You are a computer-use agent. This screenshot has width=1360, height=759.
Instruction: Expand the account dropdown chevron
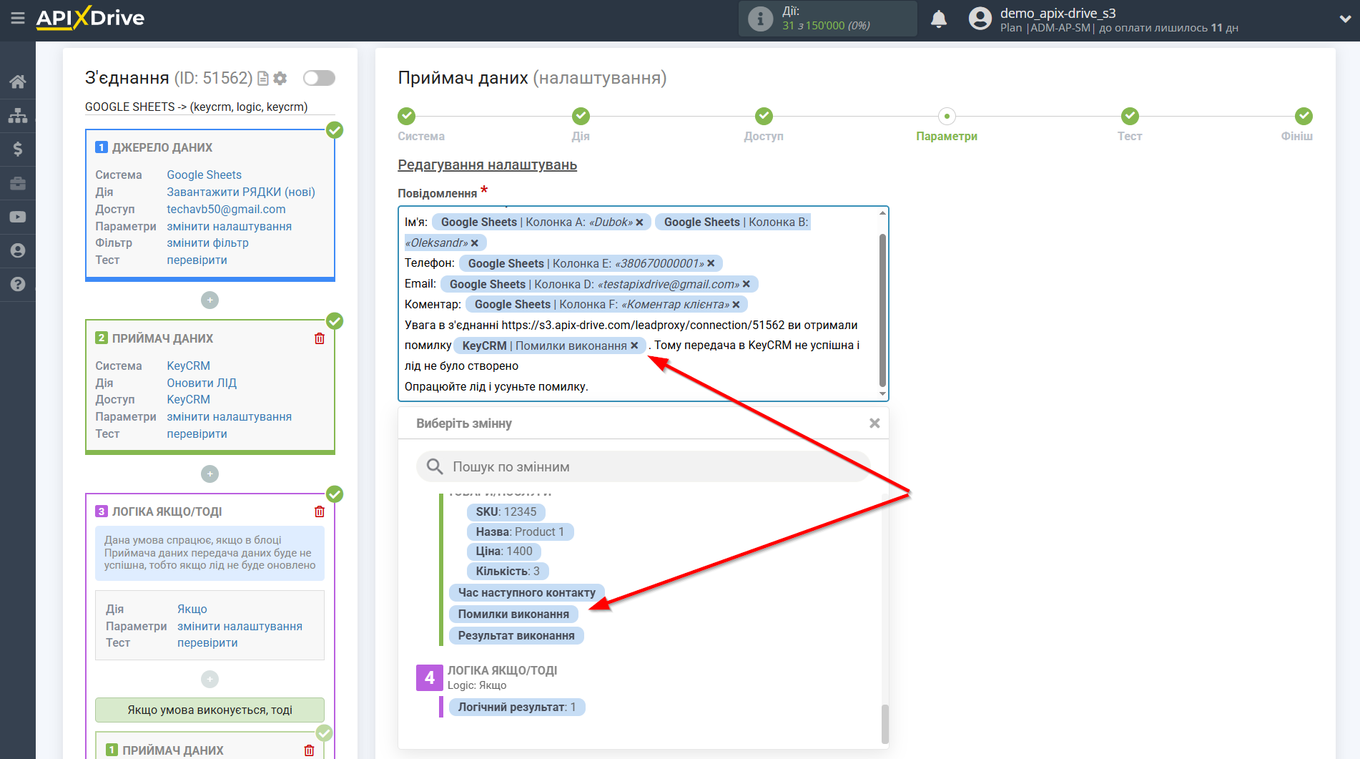1345,19
